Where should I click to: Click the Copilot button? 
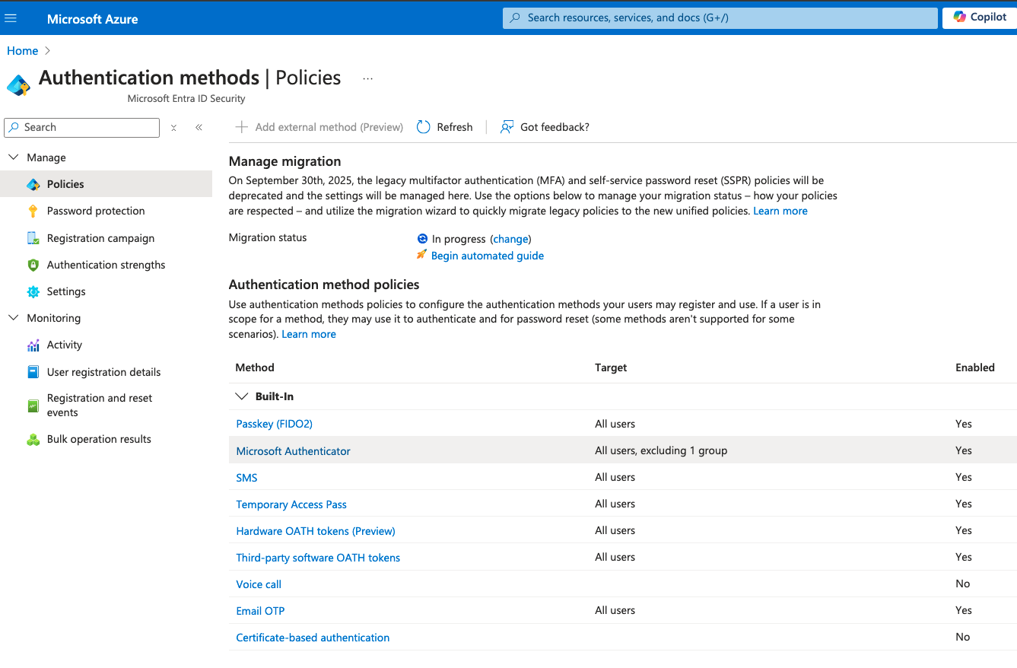click(x=980, y=17)
